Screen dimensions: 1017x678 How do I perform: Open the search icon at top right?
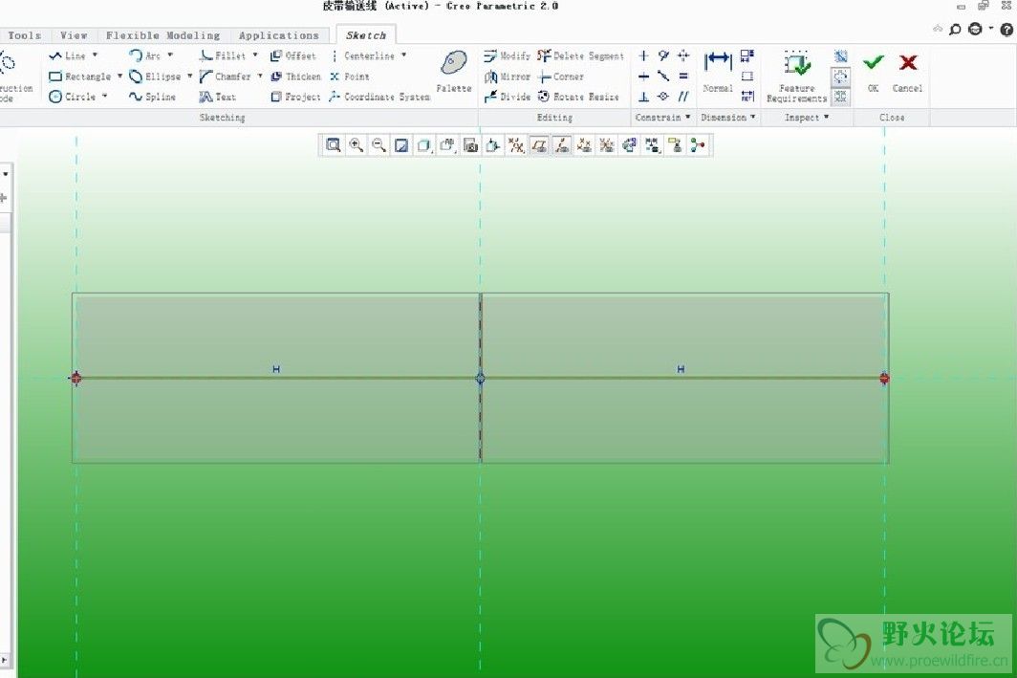(x=955, y=30)
